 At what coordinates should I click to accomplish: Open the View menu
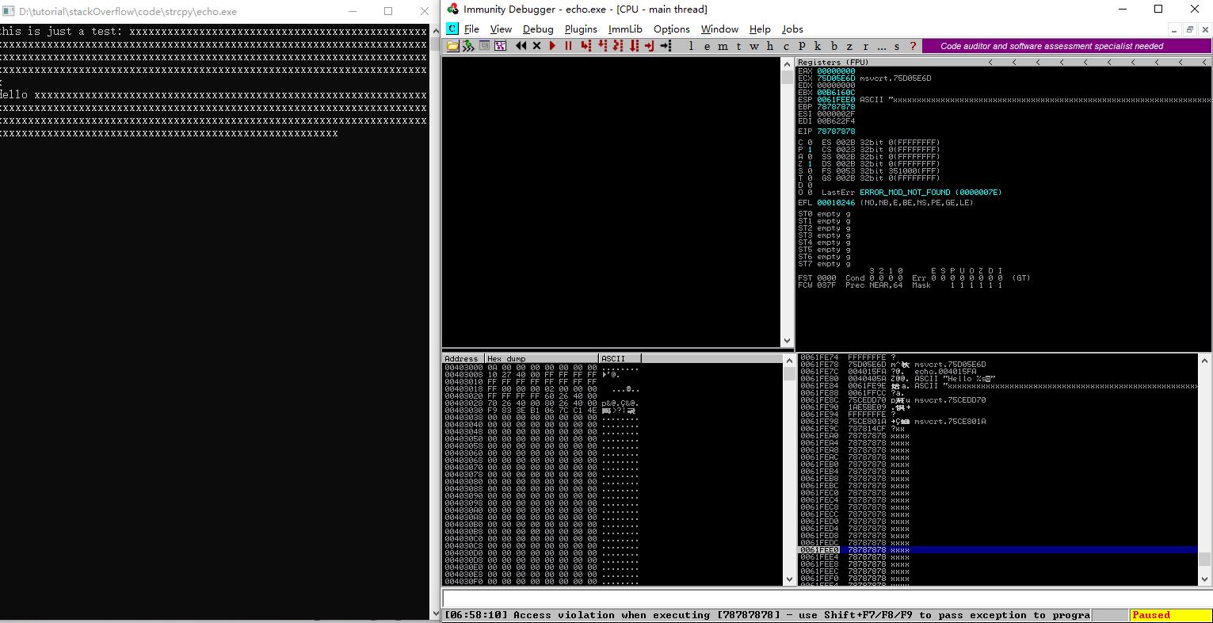tap(501, 29)
